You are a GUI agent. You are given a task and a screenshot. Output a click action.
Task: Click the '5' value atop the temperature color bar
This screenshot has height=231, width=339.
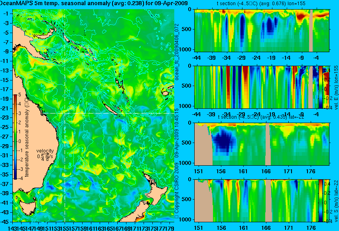pos(20,94)
